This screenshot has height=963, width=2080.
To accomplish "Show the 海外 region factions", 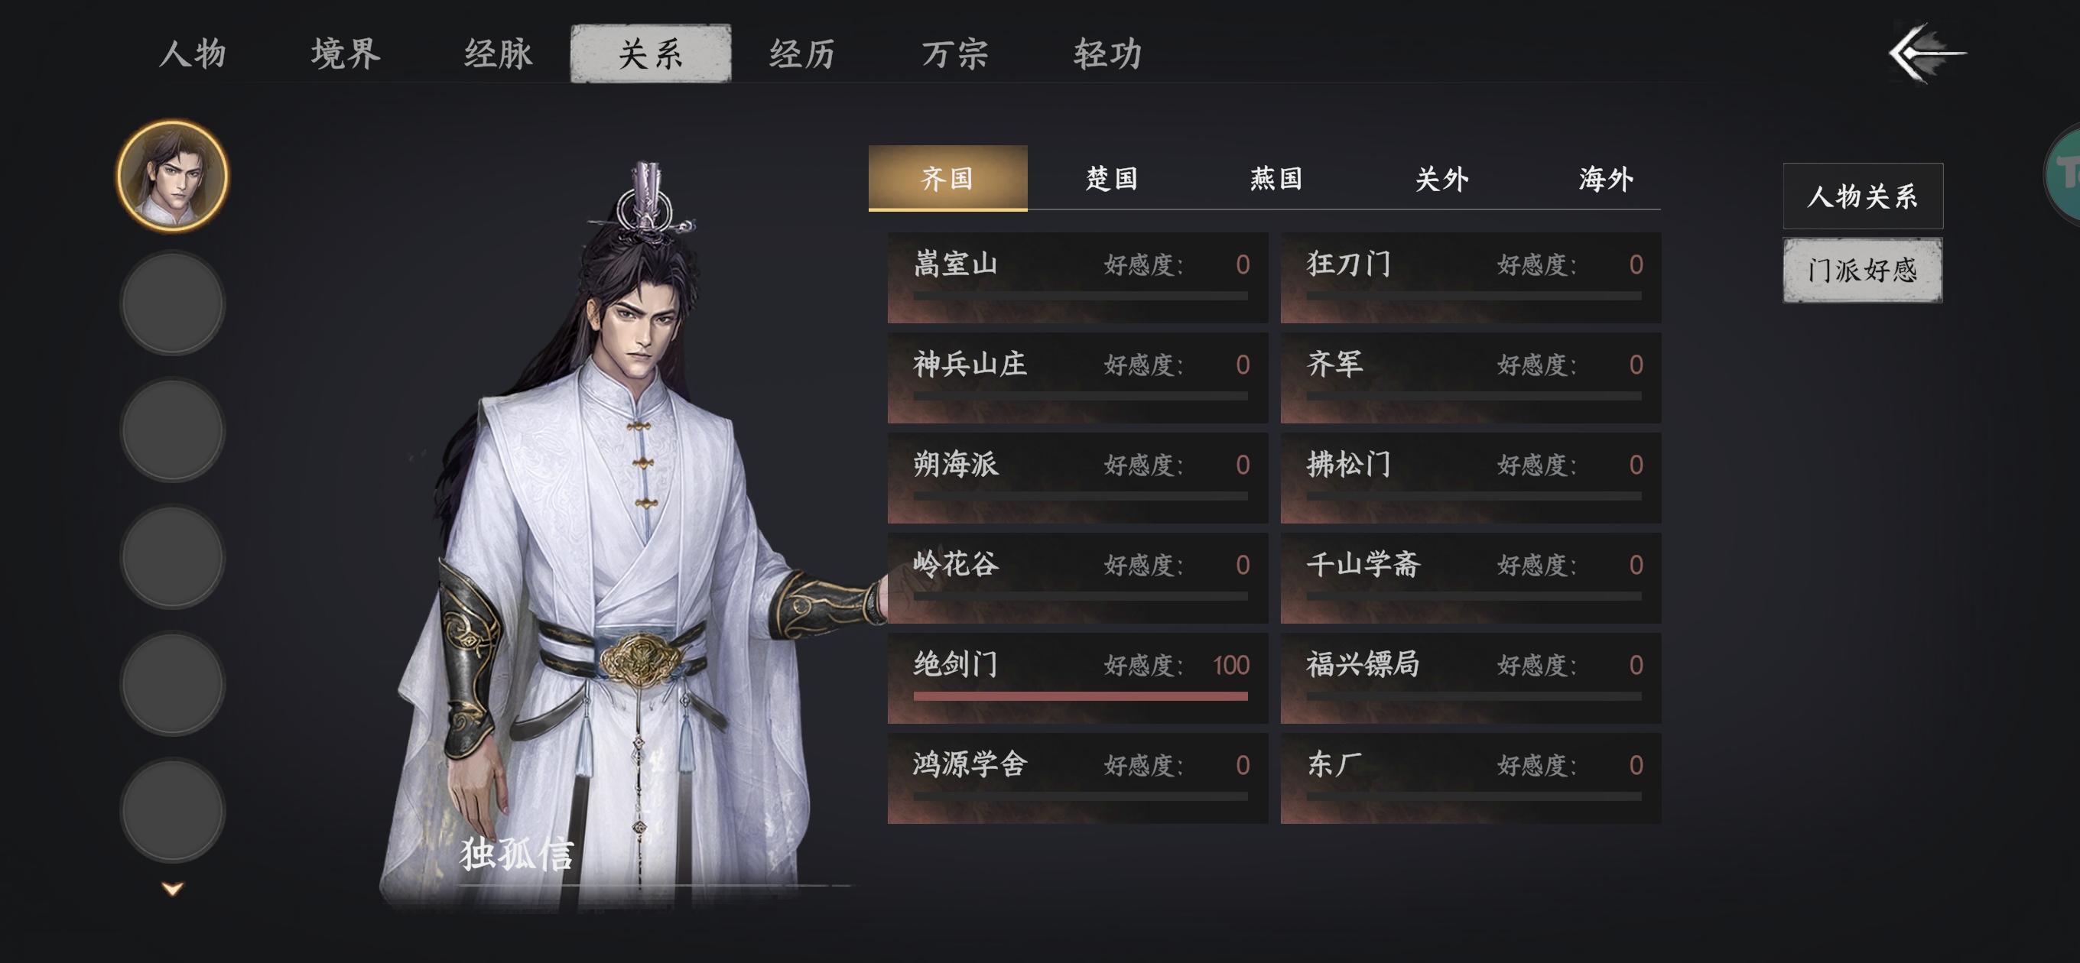I will [x=1606, y=178].
